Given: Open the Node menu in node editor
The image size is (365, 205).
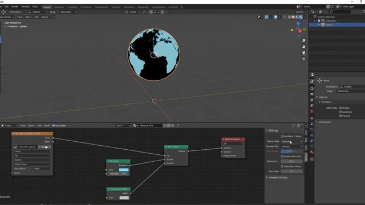Looking at the screenshot, I should [47, 125].
